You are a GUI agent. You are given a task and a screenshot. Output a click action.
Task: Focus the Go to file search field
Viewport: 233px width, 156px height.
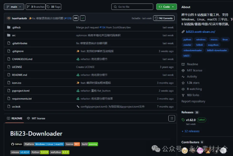coord(132,7)
